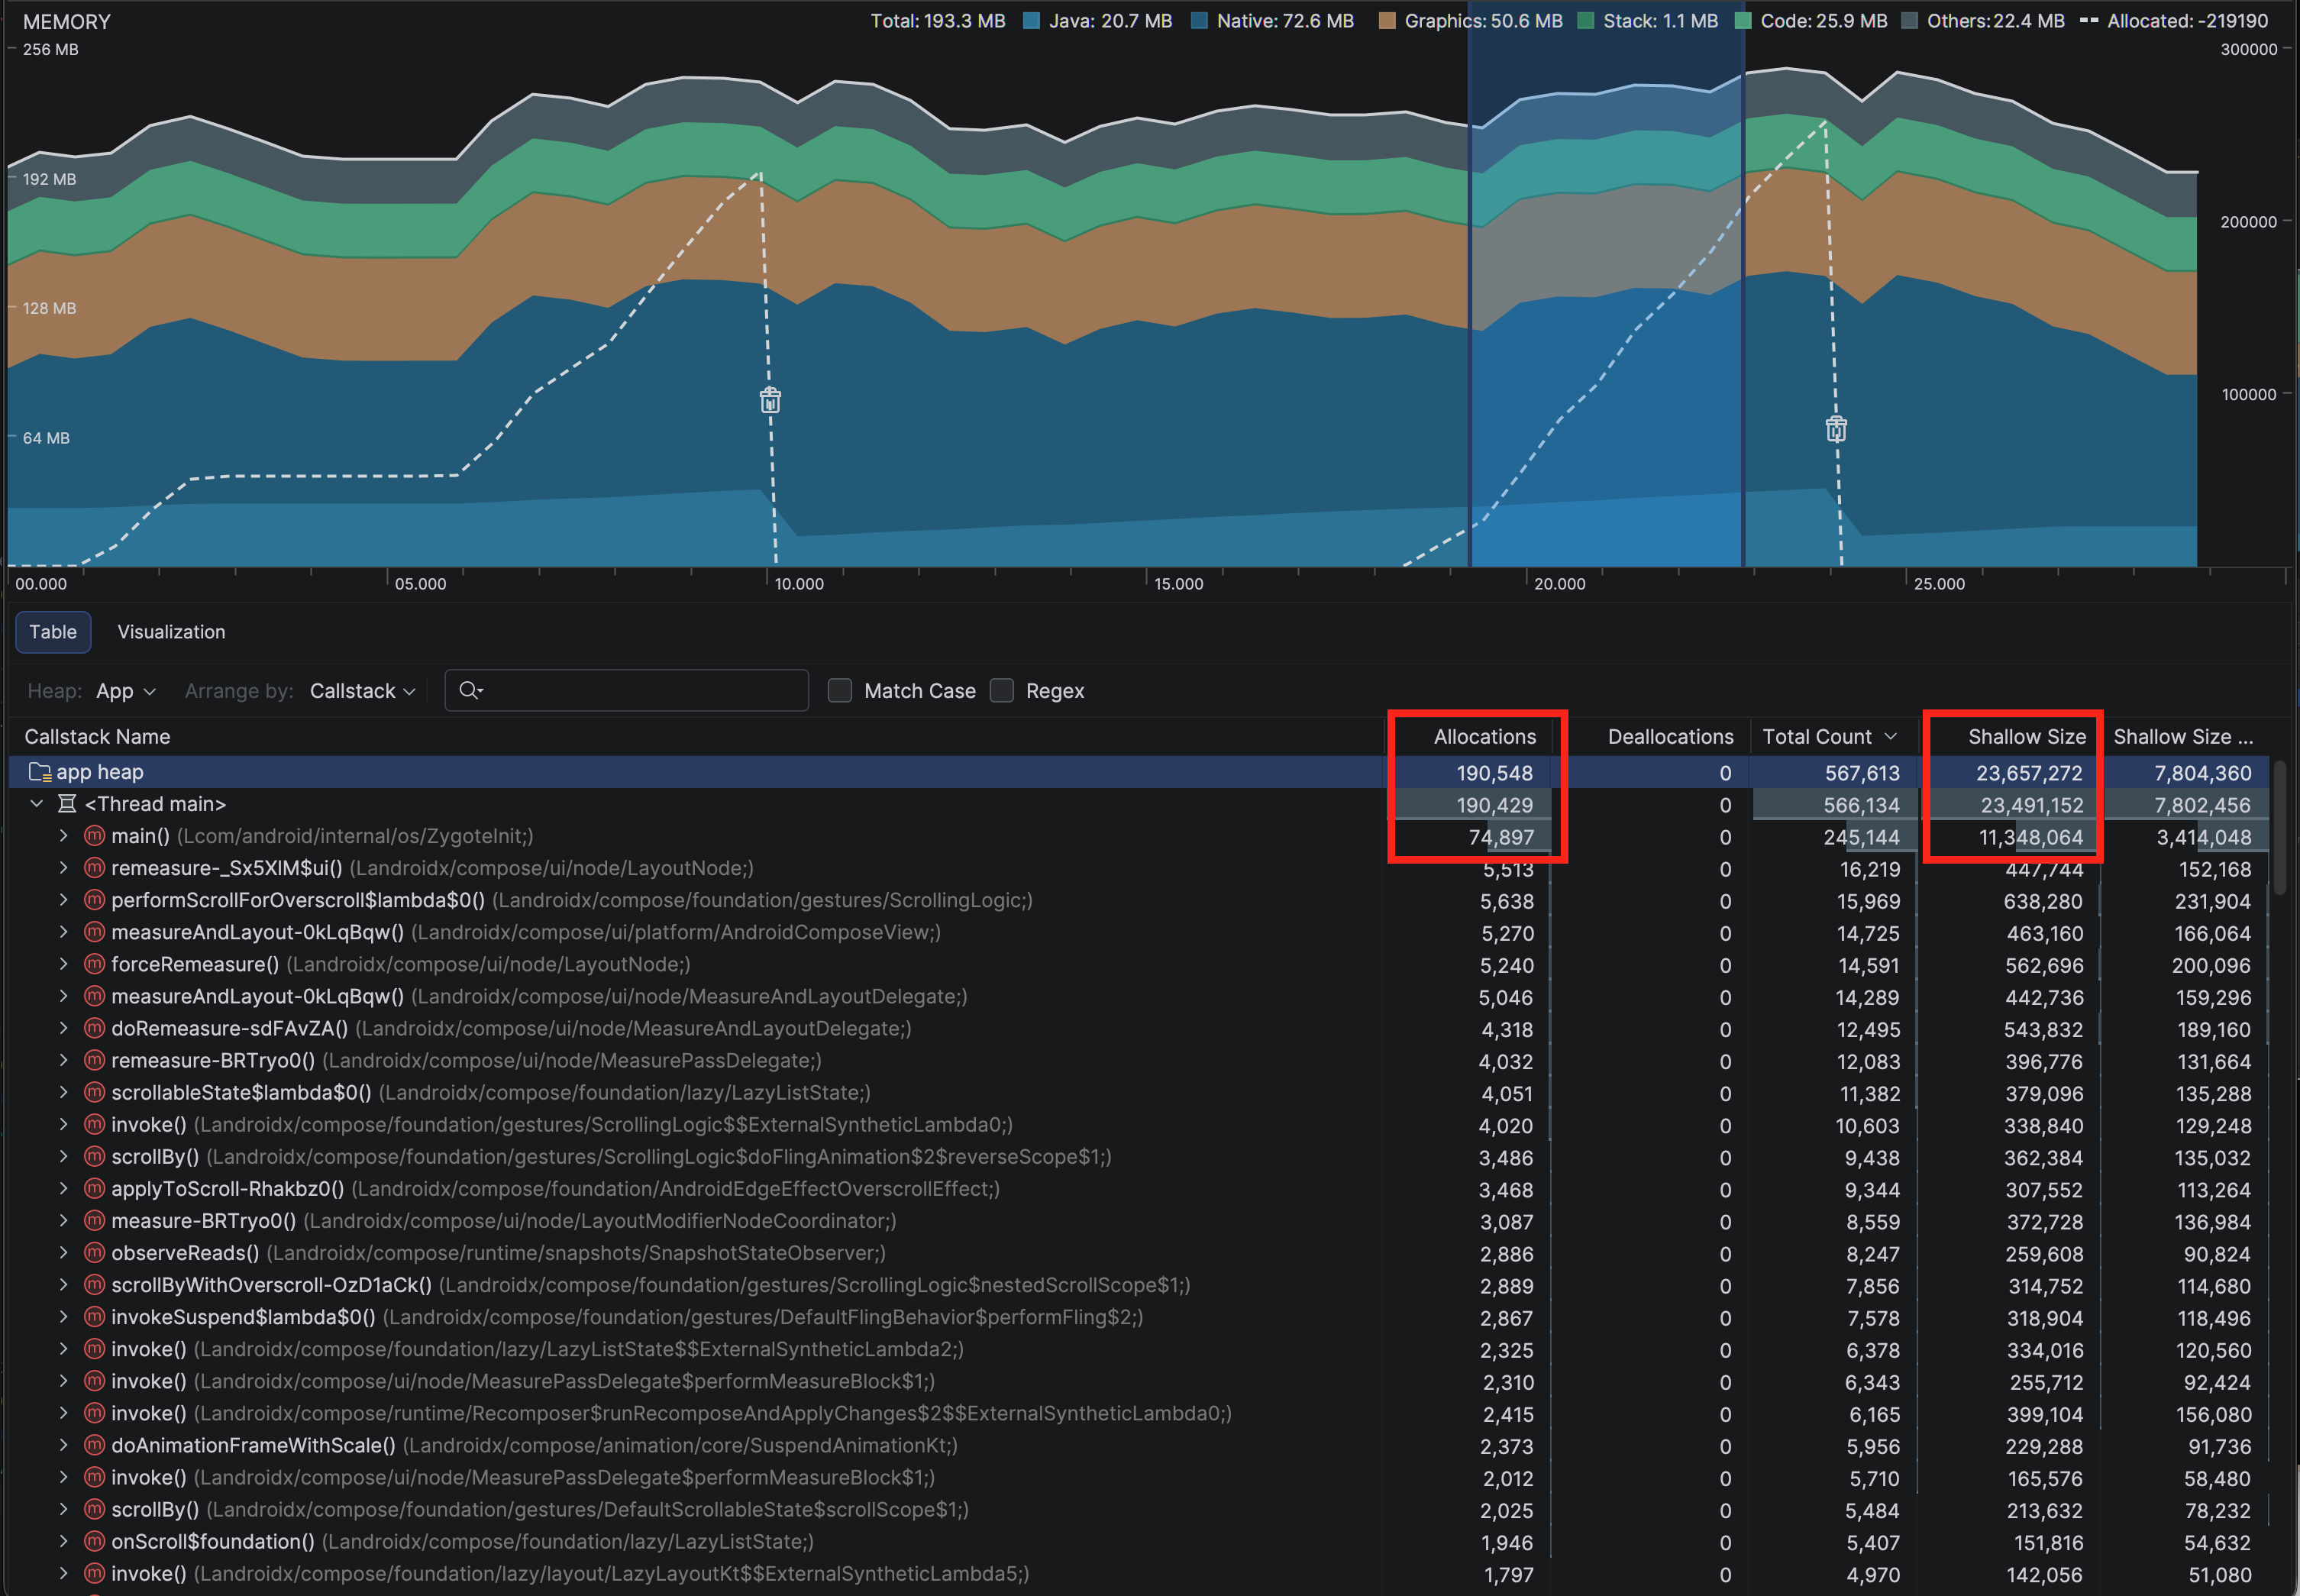Click the first garbage collection trash icon
Viewport: 2300px width, 1596px height.
tap(770, 400)
